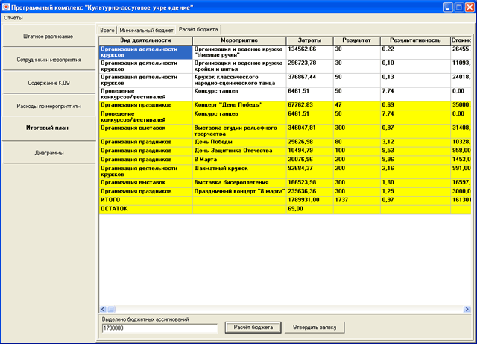The height and width of the screenshot is (344, 477).
Task: Click the horizontal scrollbar thumb
Action: pyautogui.click(x=111, y=309)
